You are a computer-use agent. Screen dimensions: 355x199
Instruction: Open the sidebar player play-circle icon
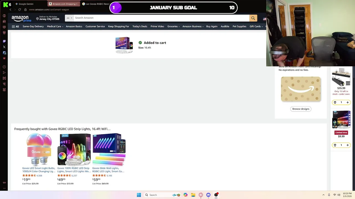4,67
